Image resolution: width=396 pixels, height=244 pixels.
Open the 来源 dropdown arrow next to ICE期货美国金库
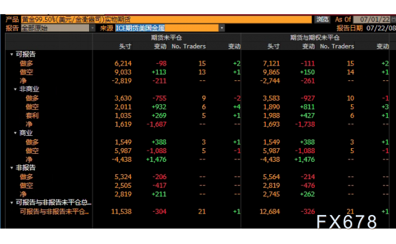coord(222,28)
